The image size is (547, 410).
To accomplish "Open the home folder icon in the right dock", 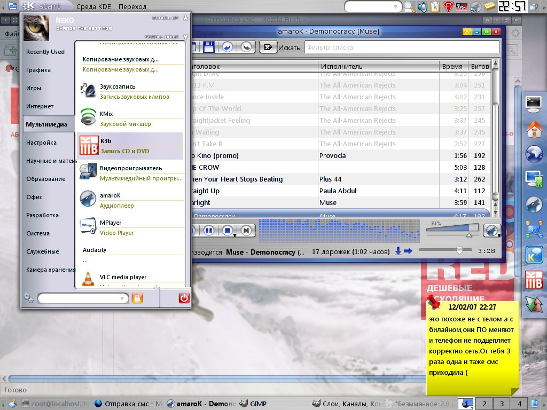I will point(534,129).
